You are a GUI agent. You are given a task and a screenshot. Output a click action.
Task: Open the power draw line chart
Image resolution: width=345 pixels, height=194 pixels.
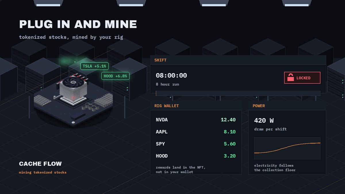click(287, 148)
